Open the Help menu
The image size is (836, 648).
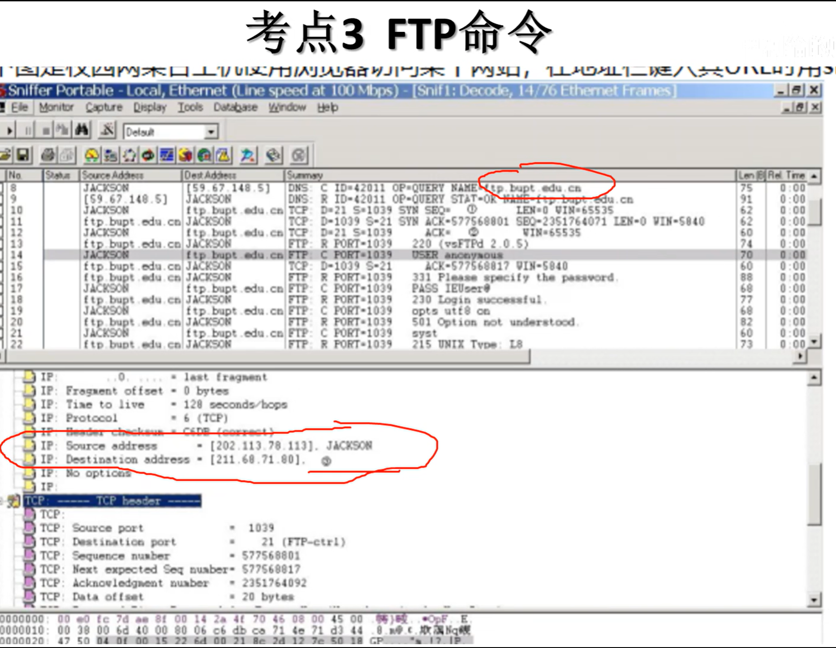click(328, 108)
